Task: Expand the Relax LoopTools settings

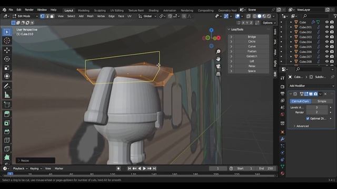Action: 231,66
